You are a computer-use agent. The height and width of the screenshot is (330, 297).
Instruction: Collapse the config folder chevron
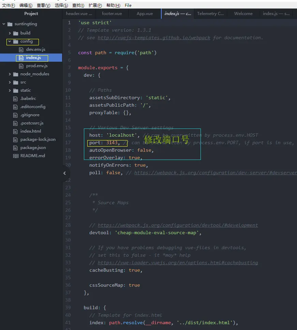[10, 42]
